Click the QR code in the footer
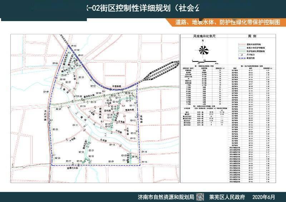This screenshot has width=286, height=202. click(x=200, y=197)
